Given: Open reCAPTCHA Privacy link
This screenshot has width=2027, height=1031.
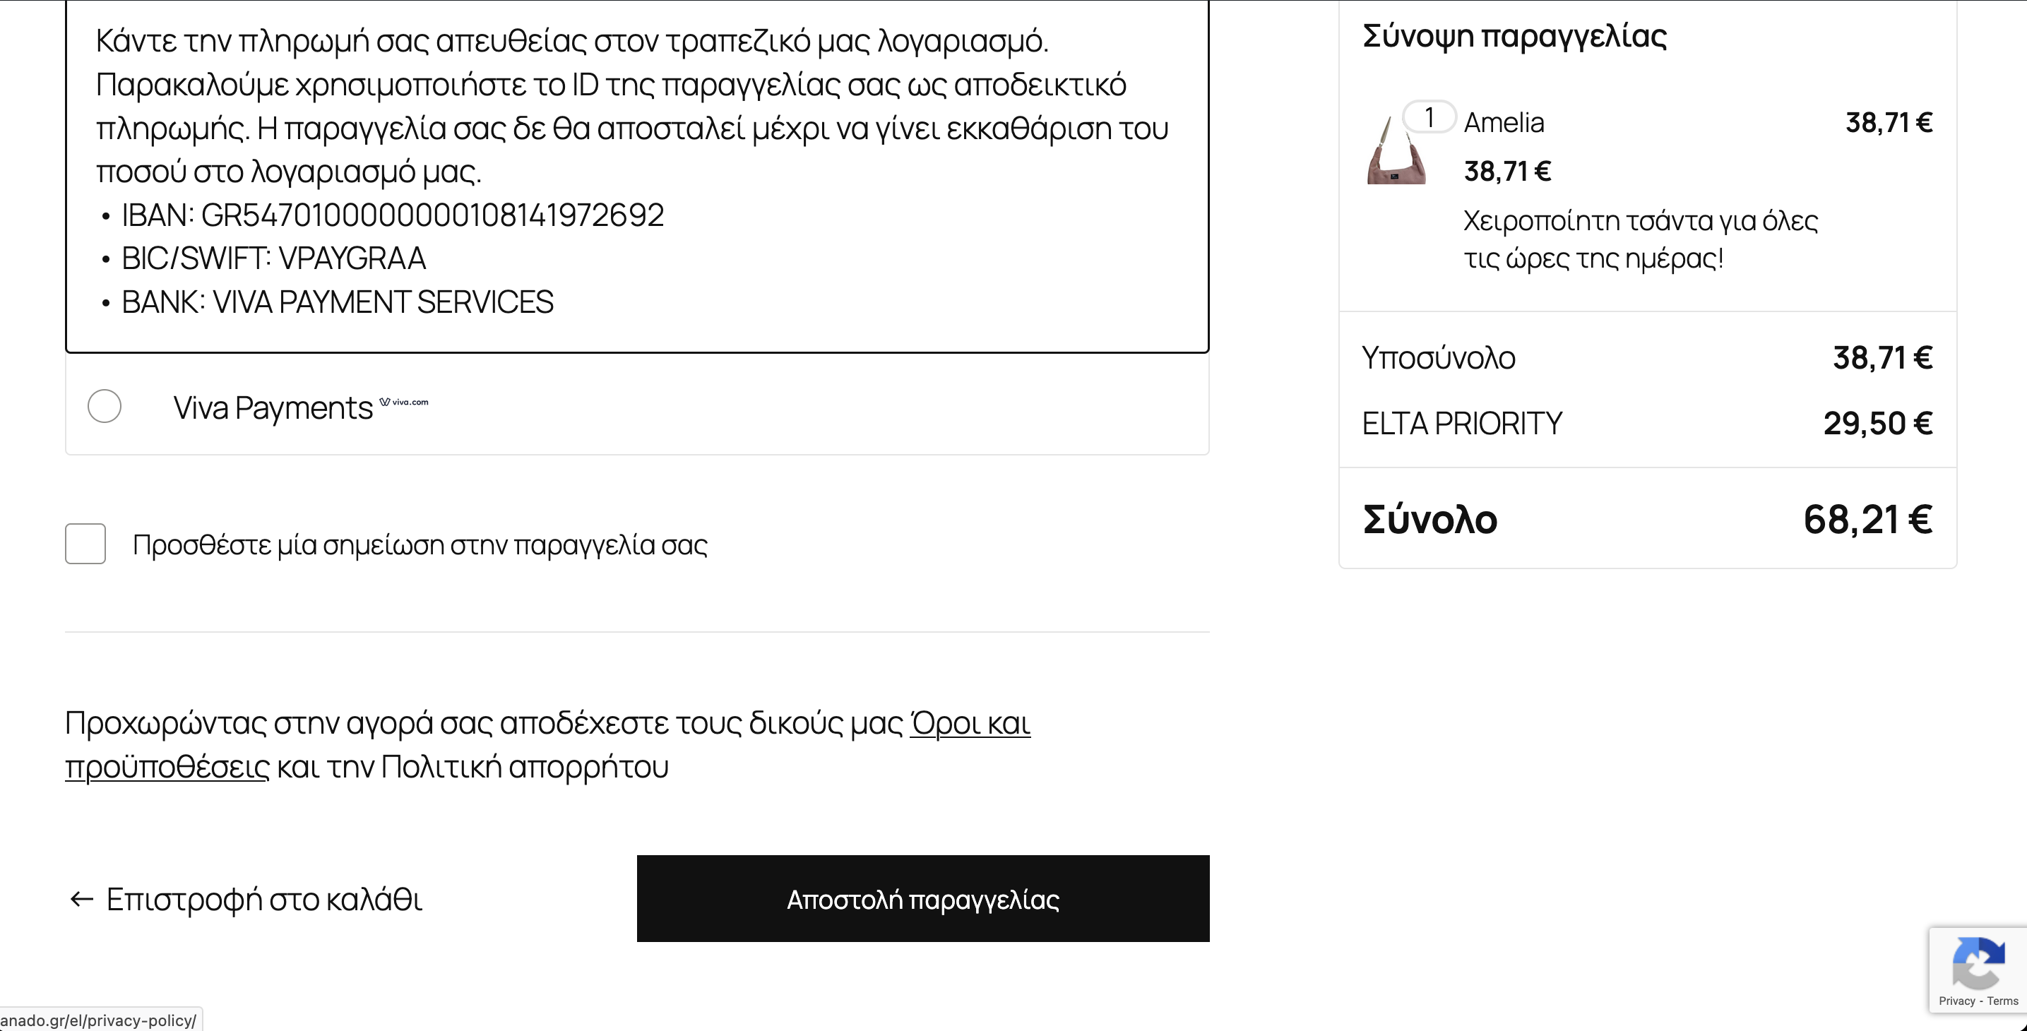Looking at the screenshot, I should (x=1957, y=1001).
